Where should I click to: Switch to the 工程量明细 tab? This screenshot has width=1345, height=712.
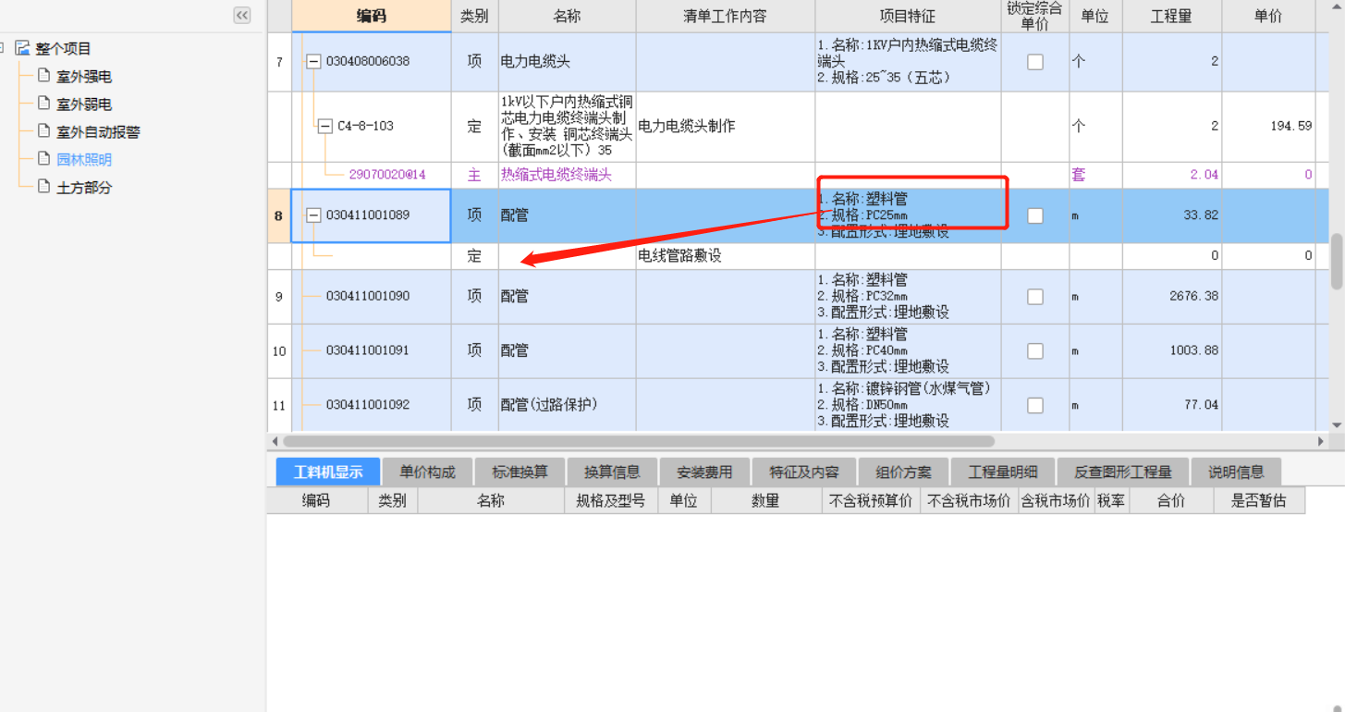tap(1003, 472)
